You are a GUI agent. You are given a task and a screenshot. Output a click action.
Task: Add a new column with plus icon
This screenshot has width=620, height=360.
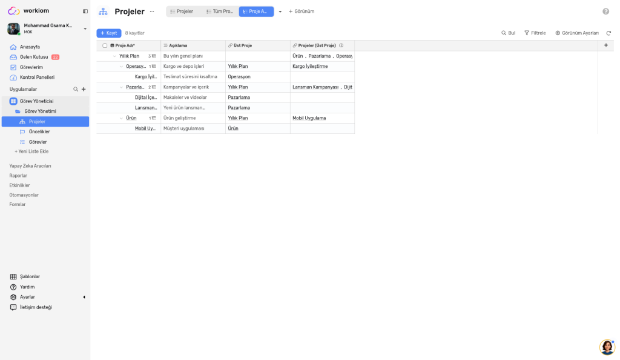click(x=605, y=45)
